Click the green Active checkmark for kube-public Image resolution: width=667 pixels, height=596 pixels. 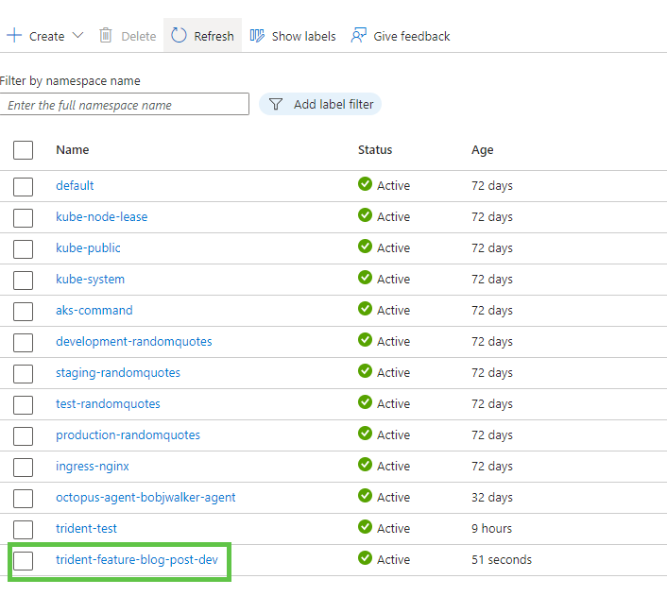(x=365, y=246)
